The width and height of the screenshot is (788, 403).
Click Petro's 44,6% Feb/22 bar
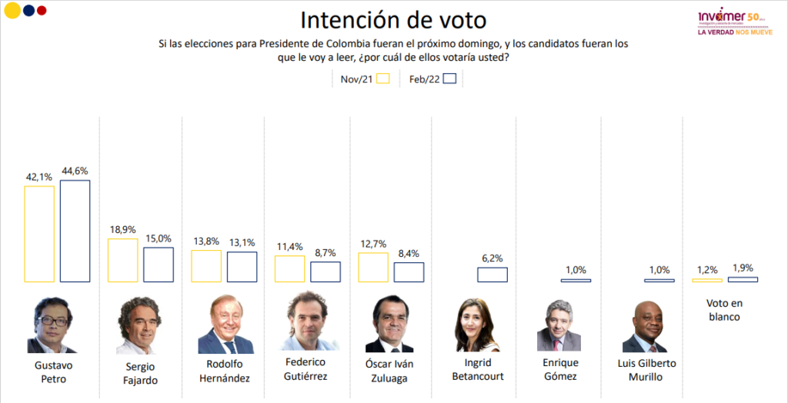tap(75, 231)
